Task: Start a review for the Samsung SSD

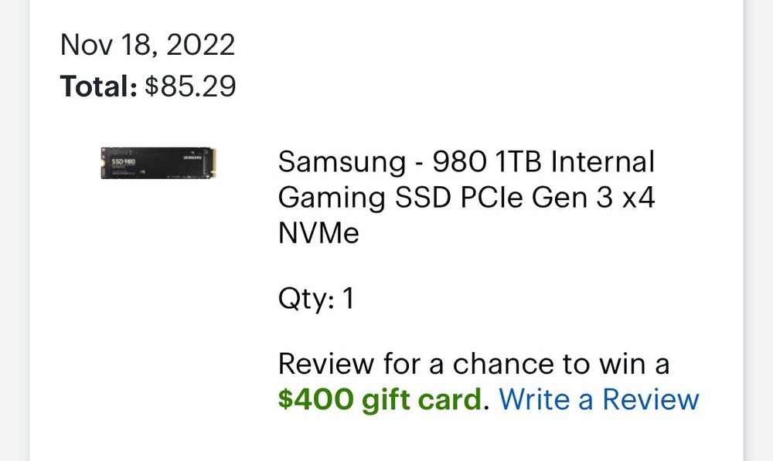Action: [x=599, y=400]
